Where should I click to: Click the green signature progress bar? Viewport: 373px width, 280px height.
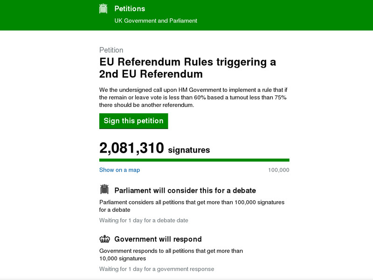(194, 160)
